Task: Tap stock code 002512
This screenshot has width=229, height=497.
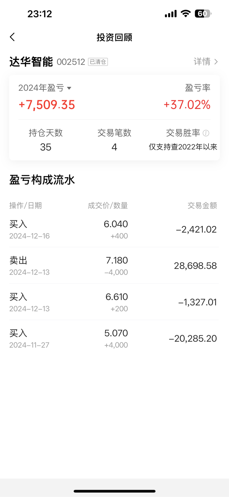Action: pos(71,62)
